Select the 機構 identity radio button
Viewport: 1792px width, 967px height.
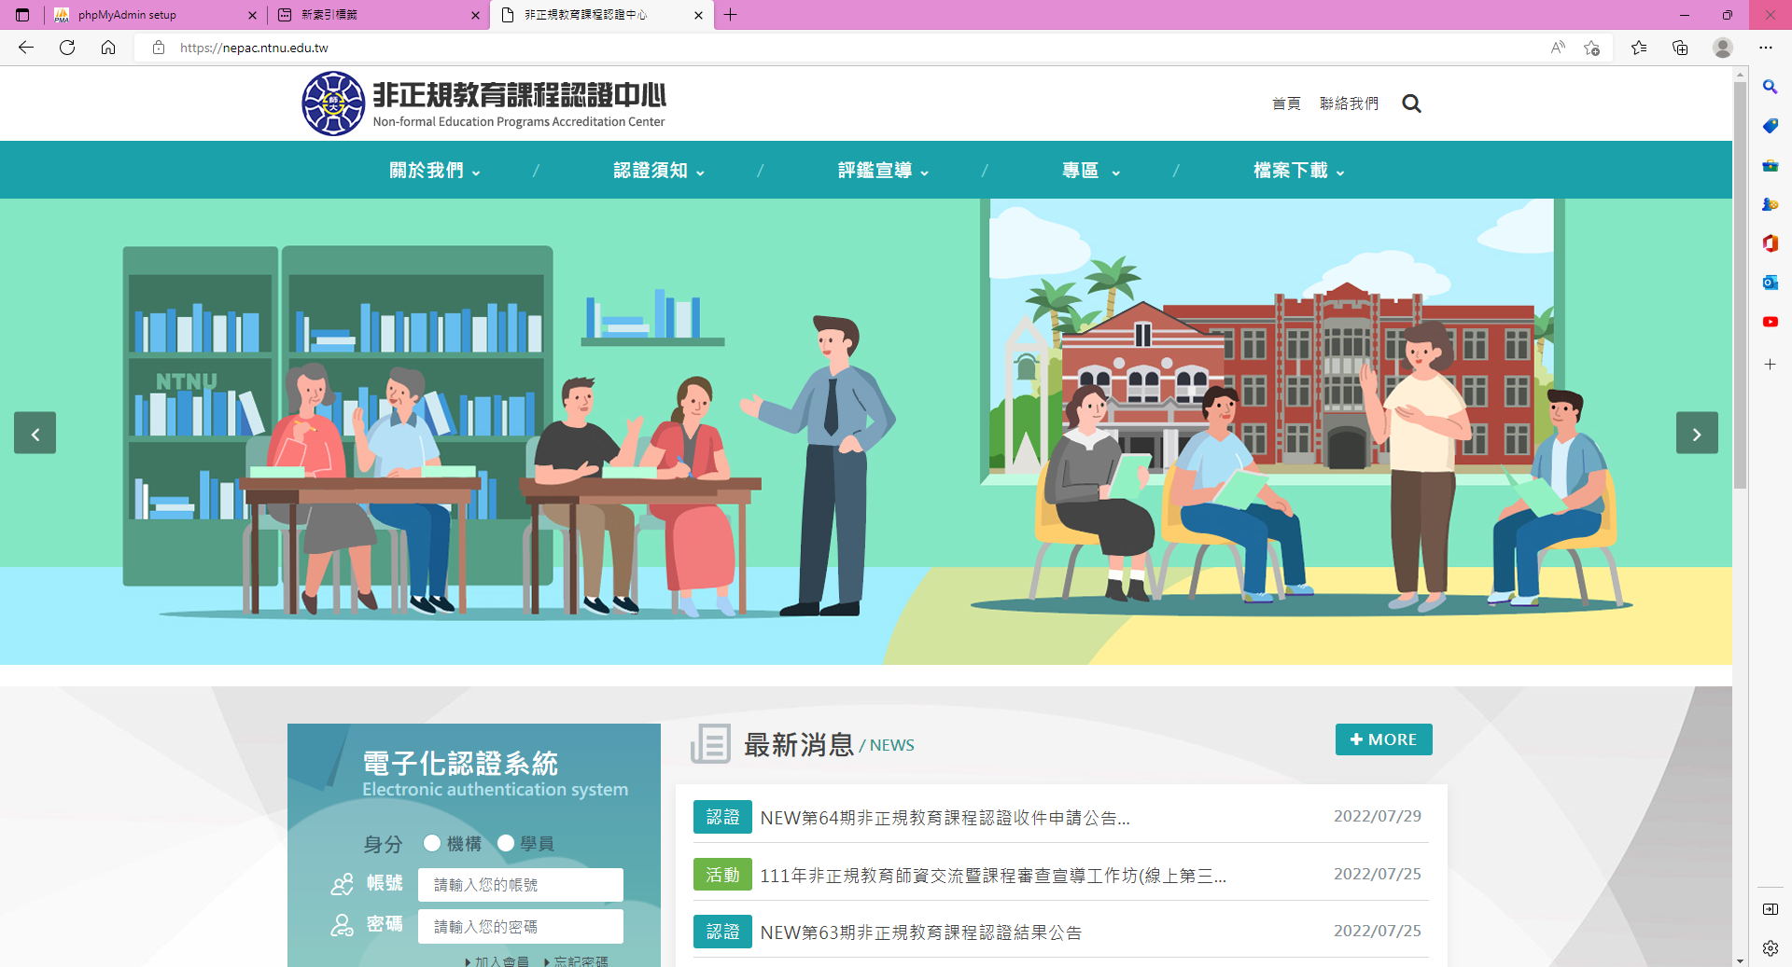click(x=431, y=843)
